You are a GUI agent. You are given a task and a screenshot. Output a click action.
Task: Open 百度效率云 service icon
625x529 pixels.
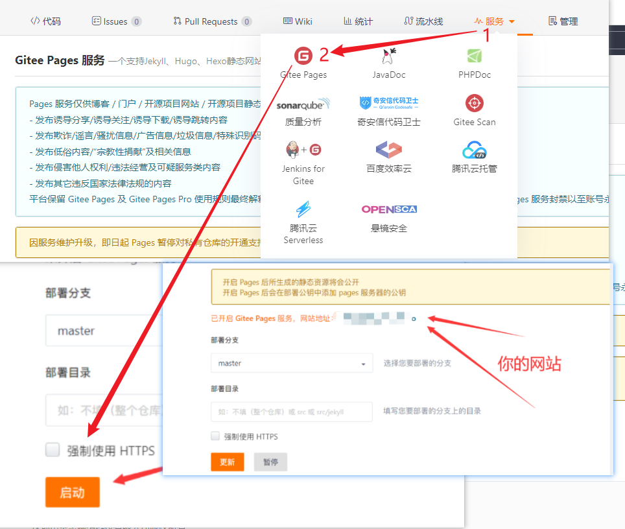click(x=388, y=150)
